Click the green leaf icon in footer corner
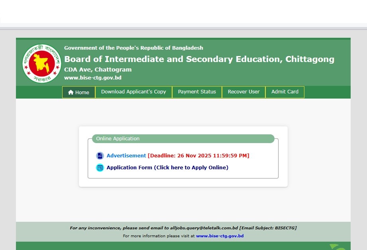This screenshot has height=250, width=367. coord(336,247)
